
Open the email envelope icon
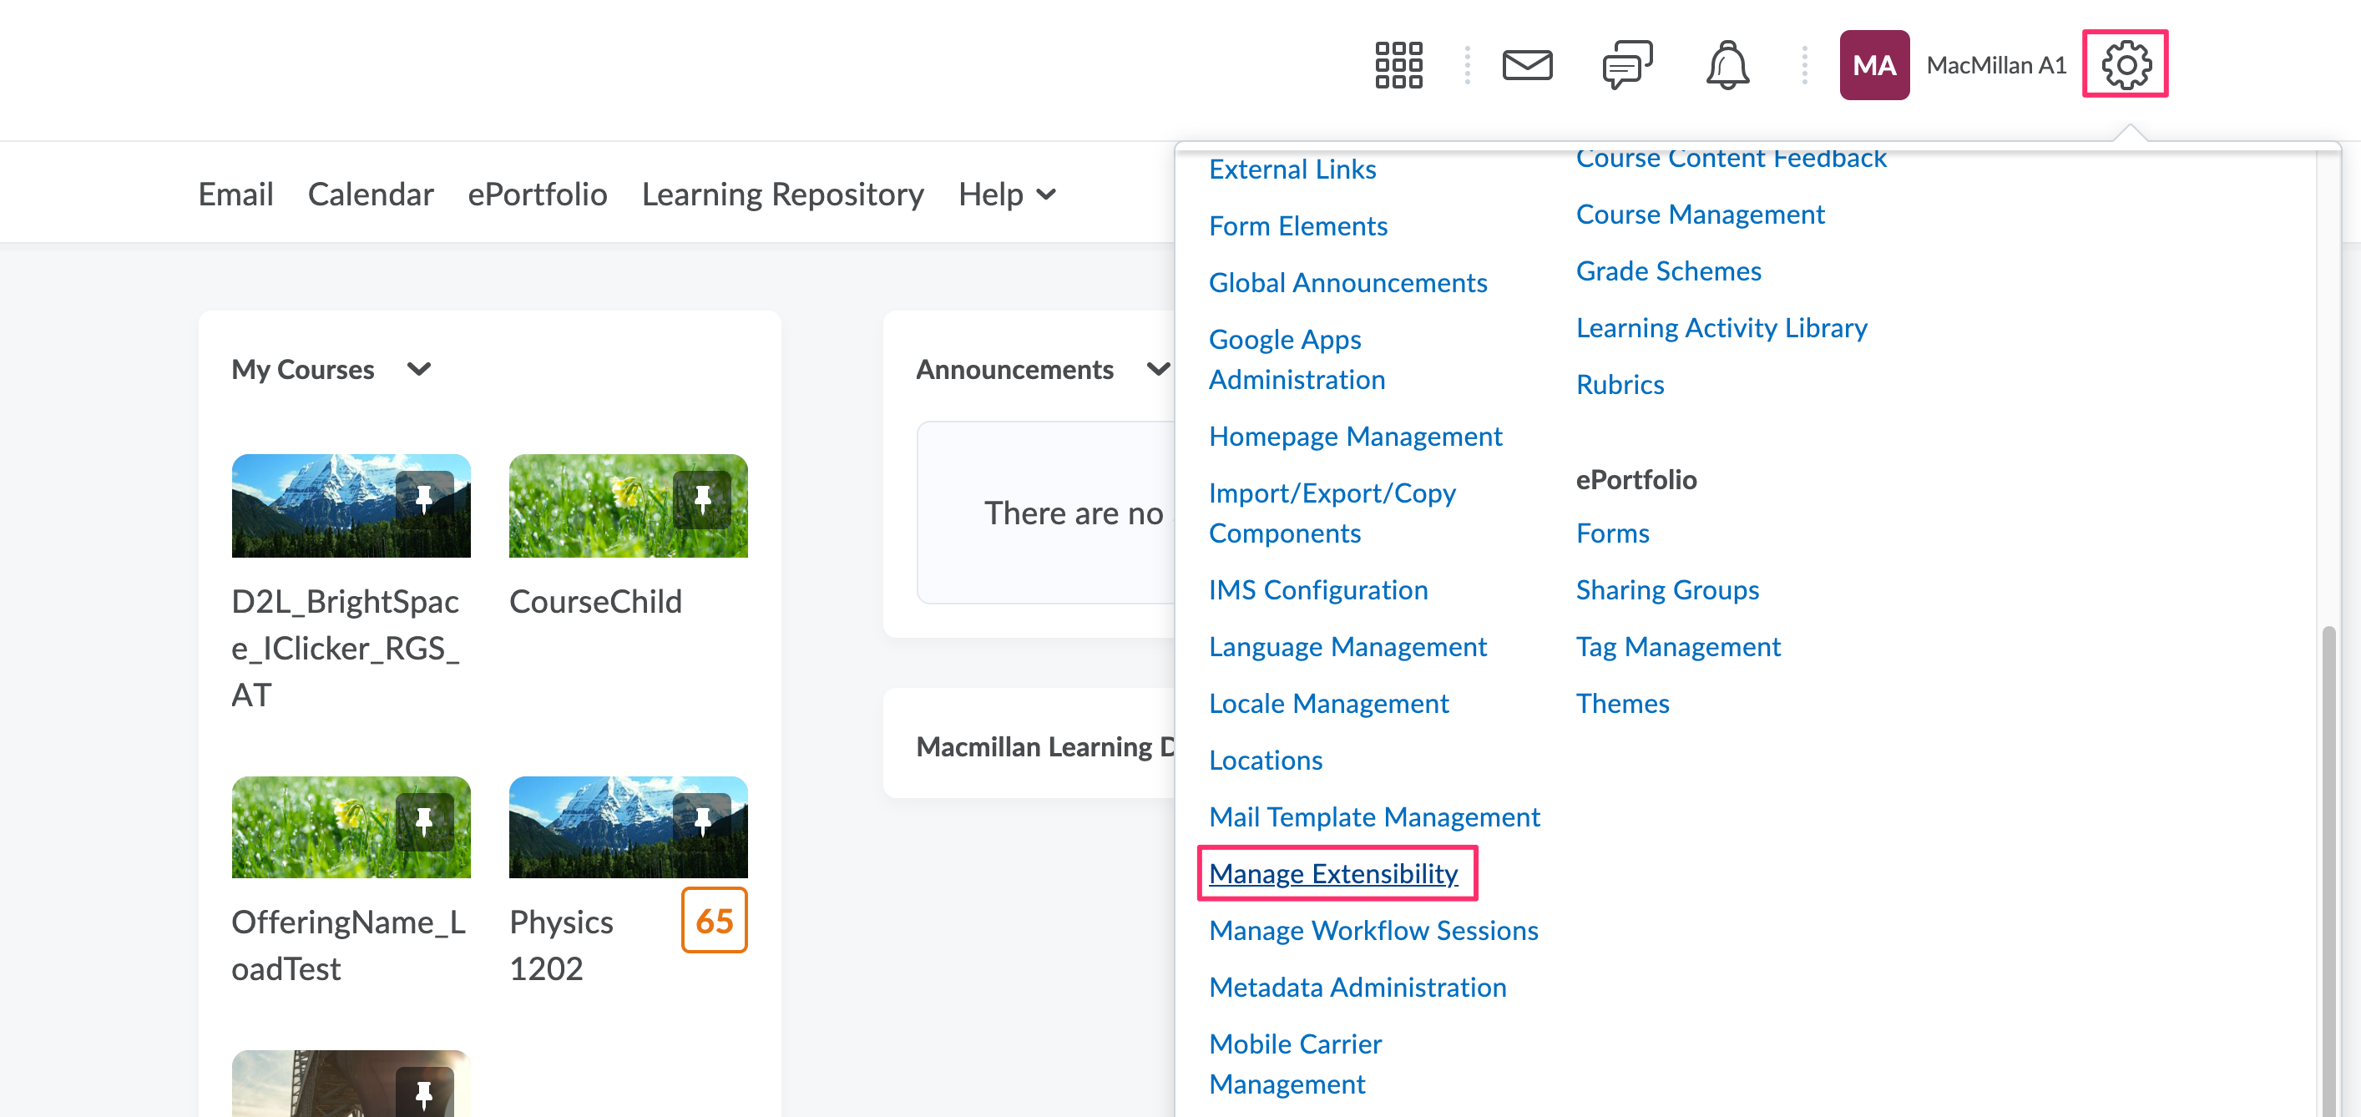[1527, 65]
